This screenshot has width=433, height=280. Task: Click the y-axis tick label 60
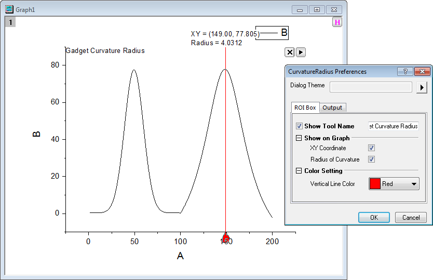pyautogui.click(x=55, y=102)
